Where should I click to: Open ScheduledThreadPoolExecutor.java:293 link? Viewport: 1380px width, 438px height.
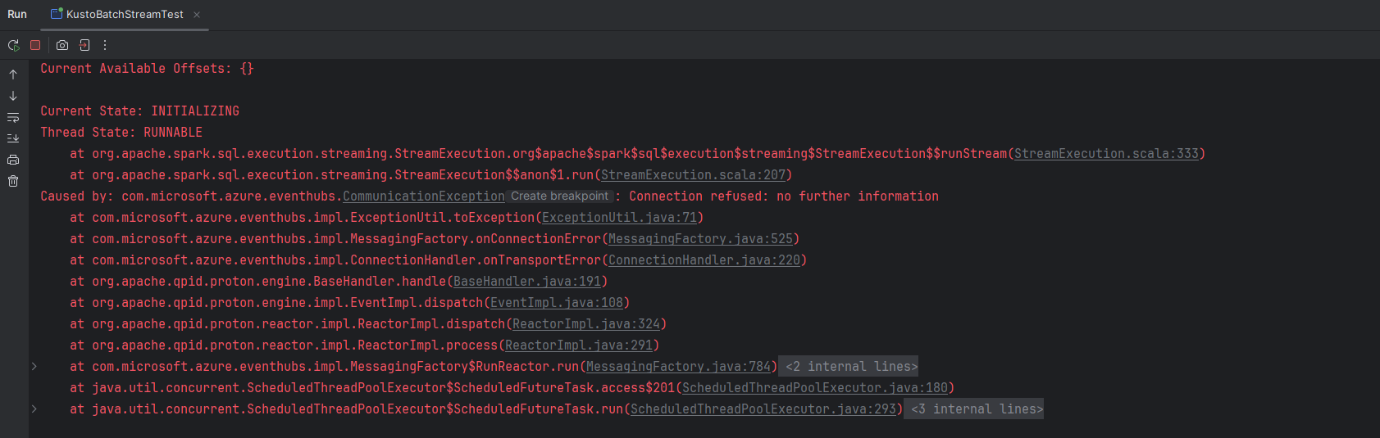[x=763, y=409]
